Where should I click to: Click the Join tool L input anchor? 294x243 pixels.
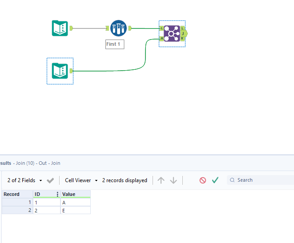click(161, 28)
